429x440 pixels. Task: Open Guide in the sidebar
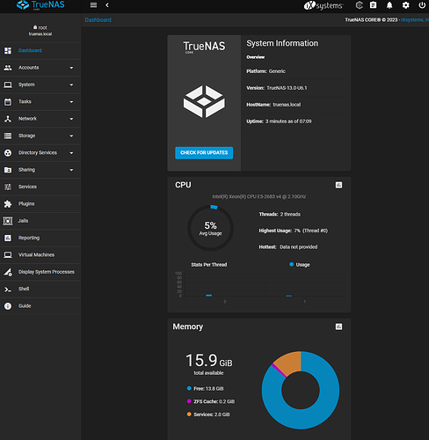coord(40,306)
